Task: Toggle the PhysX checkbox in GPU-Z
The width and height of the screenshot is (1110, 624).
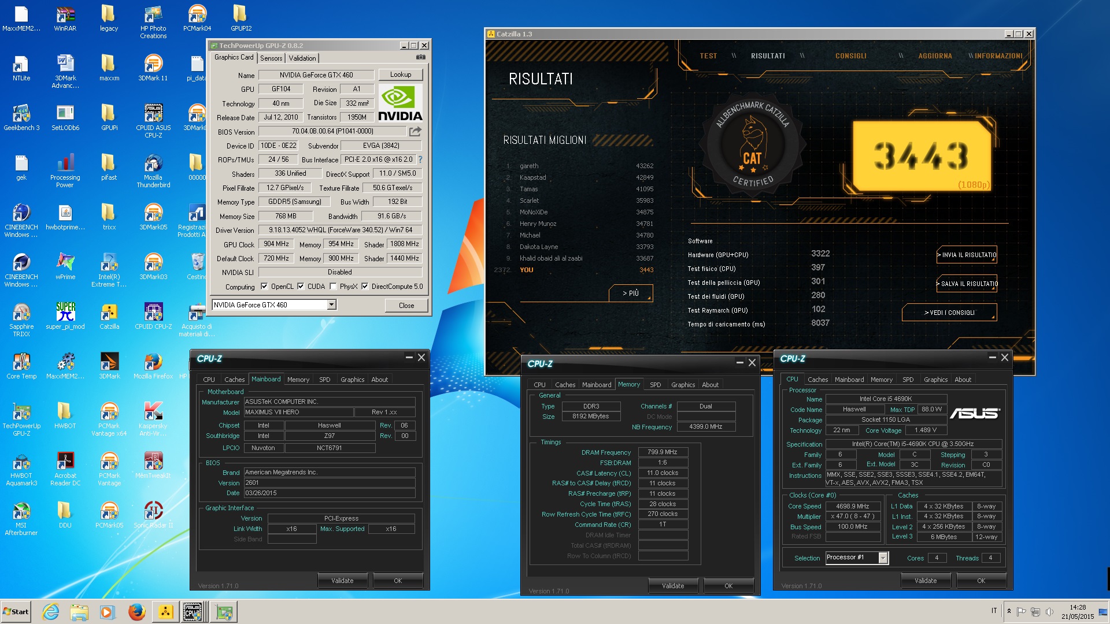Action: click(x=333, y=286)
